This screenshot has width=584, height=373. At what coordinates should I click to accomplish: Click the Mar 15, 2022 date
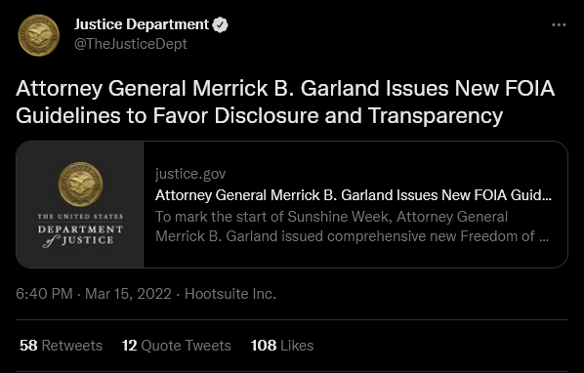(128, 294)
